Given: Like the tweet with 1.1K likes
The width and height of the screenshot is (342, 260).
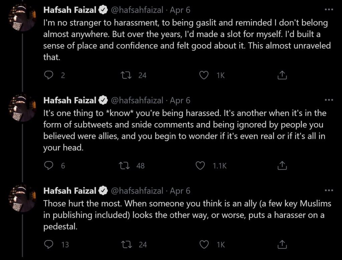Looking at the screenshot, I should [x=200, y=165].
